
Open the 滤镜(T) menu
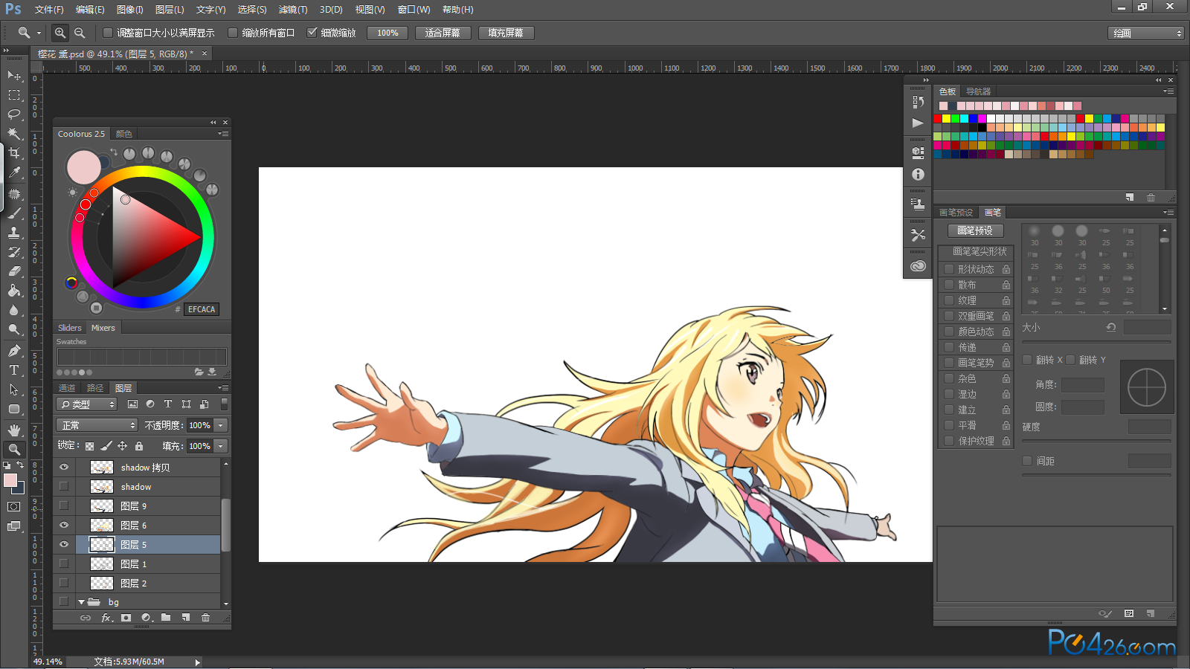coord(293,10)
